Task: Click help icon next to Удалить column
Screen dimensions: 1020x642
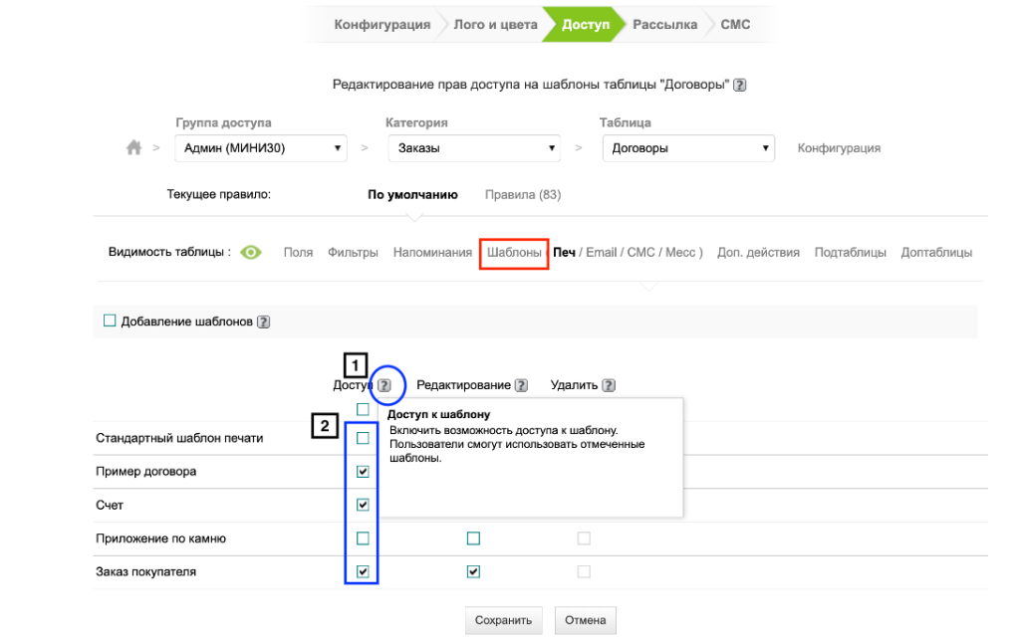Action: [x=609, y=385]
